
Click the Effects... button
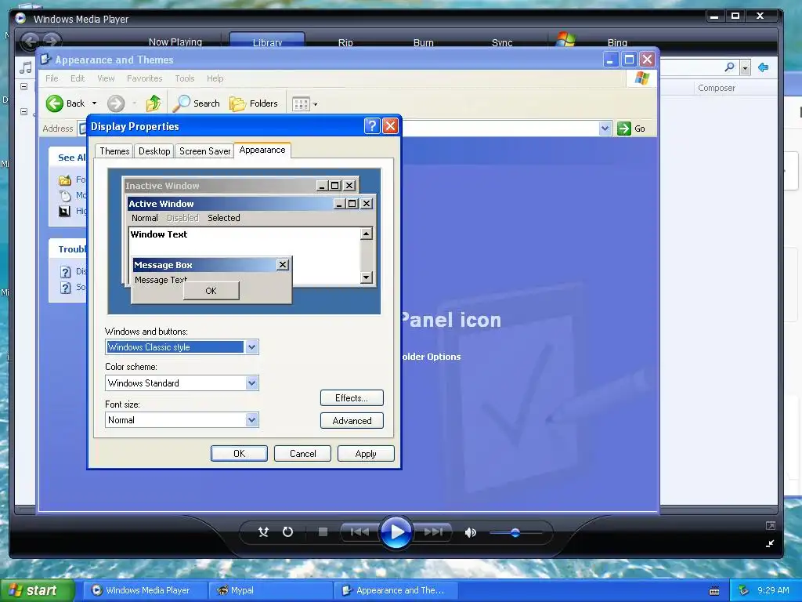pos(352,397)
